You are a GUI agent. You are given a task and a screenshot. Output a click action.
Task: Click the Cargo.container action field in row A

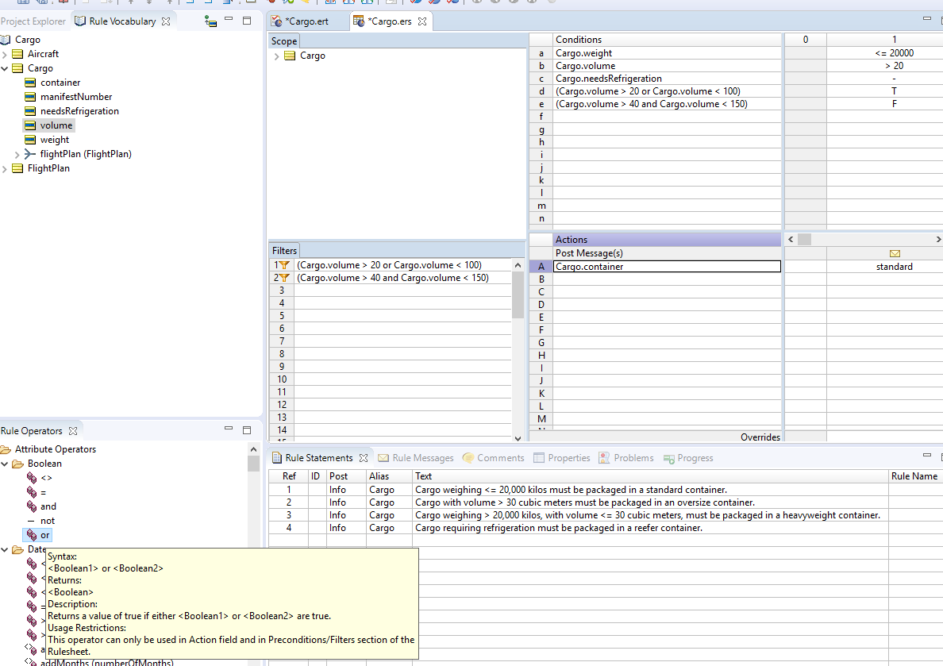coord(667,267)
